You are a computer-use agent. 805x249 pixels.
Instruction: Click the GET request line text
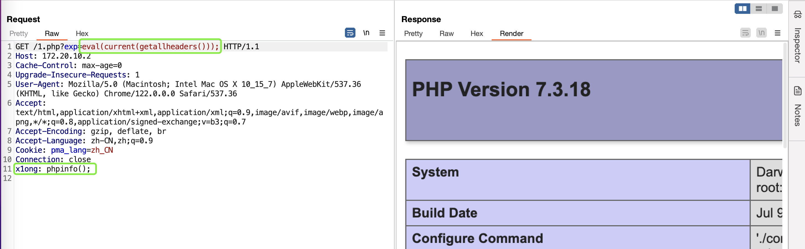[x=137, y=46]
